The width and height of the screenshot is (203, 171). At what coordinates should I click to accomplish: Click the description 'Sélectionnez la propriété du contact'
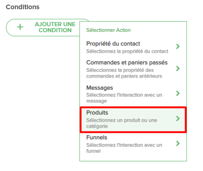[127, 51]
